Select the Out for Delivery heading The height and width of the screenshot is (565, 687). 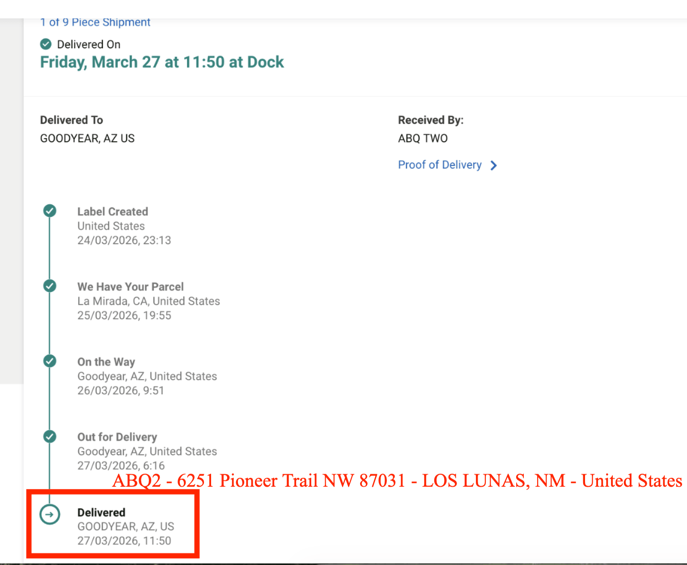(x=117, y=437)
